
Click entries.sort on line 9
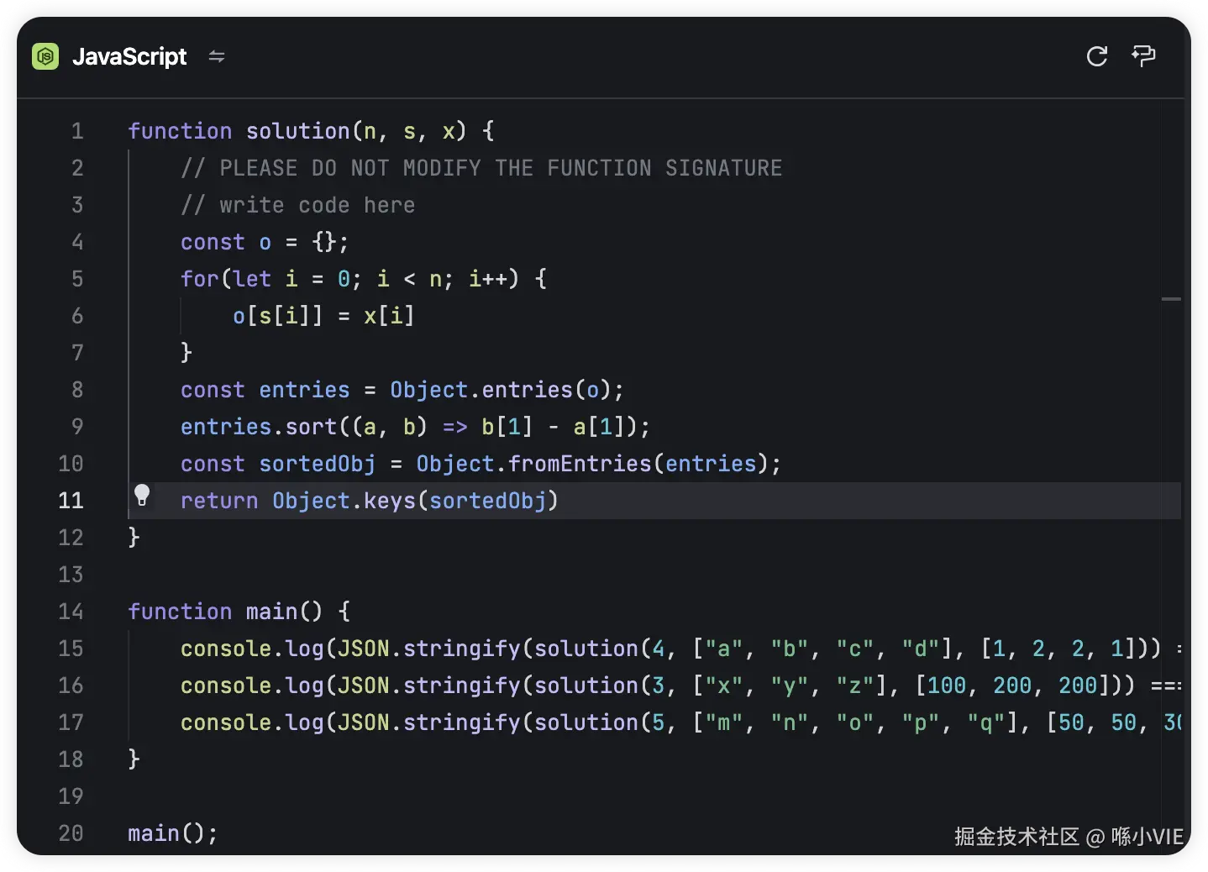click(259, 427)
